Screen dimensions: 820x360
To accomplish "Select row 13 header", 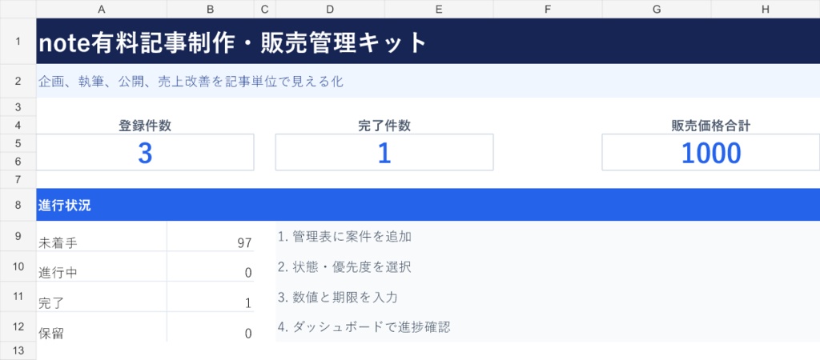I will point(18,350).
